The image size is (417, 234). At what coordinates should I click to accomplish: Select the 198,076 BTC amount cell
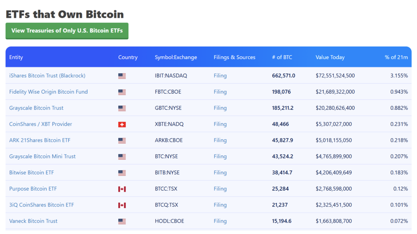coord(281,92)
